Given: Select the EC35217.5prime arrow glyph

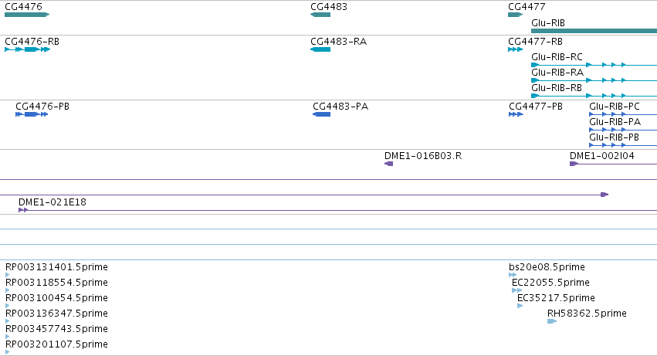Looking at the screenshot, I should (x=520, y=306).
